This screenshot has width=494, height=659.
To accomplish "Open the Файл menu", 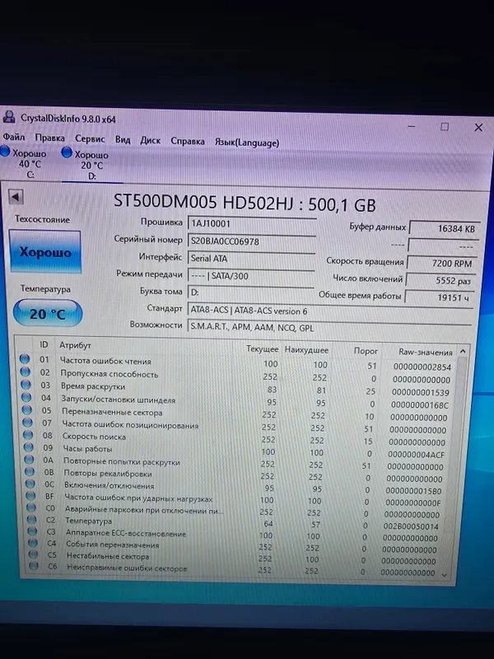I will (14, 137).
